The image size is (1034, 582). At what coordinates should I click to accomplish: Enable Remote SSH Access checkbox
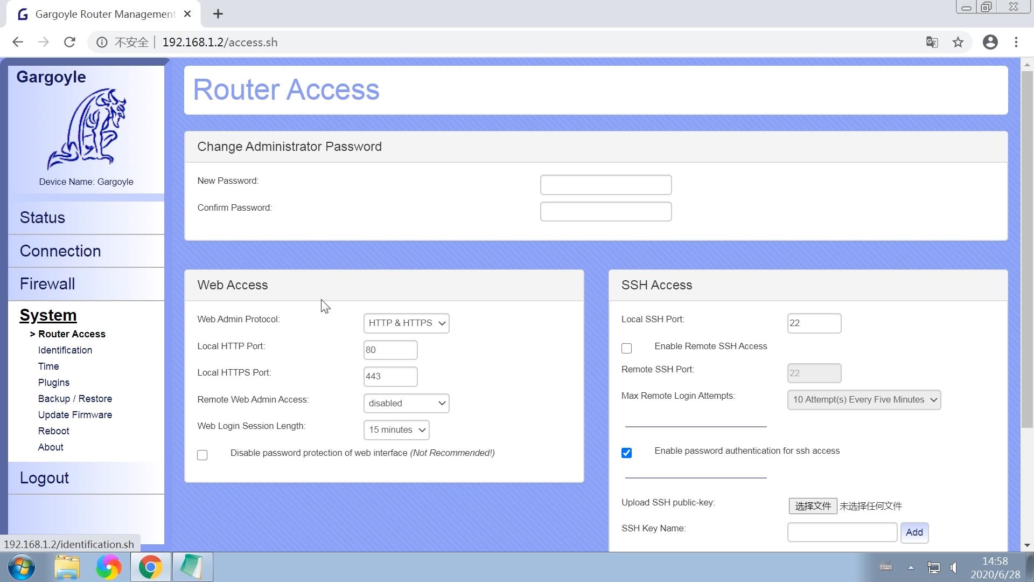tap(626, 348)
